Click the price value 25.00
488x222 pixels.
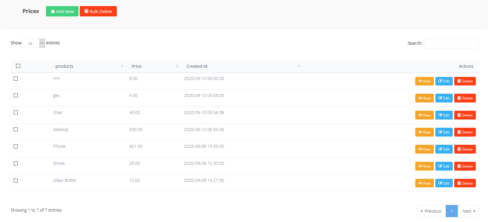[x=134, y=163]
